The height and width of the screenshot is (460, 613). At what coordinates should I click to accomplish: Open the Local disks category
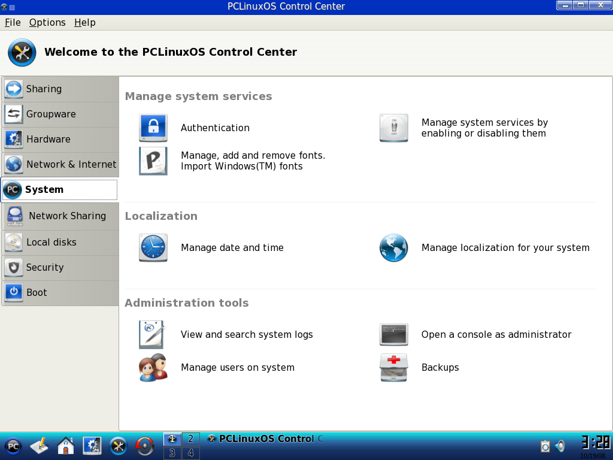click(60, 243)
